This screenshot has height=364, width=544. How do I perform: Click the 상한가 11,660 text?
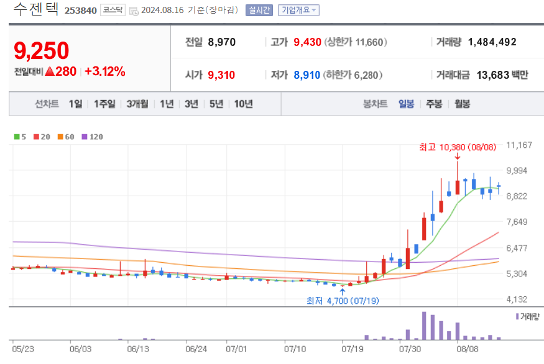tap(356, 42)
